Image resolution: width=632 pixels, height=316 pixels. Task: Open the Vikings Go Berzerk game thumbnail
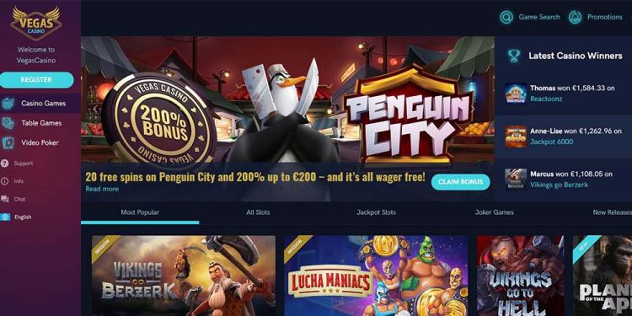point(184,276)
